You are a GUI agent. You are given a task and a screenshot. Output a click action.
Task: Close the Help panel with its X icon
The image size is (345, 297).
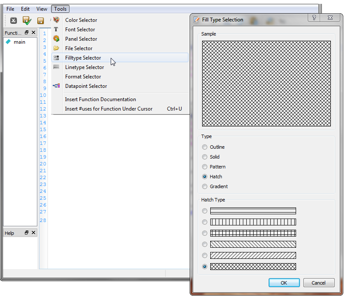33,233
